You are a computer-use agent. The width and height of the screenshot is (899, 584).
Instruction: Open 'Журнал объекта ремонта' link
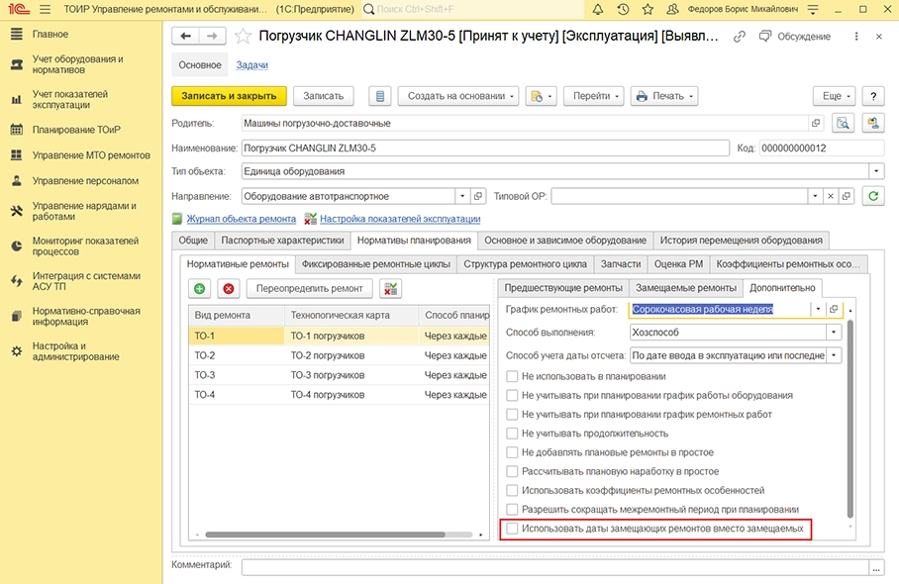(241, 219)
